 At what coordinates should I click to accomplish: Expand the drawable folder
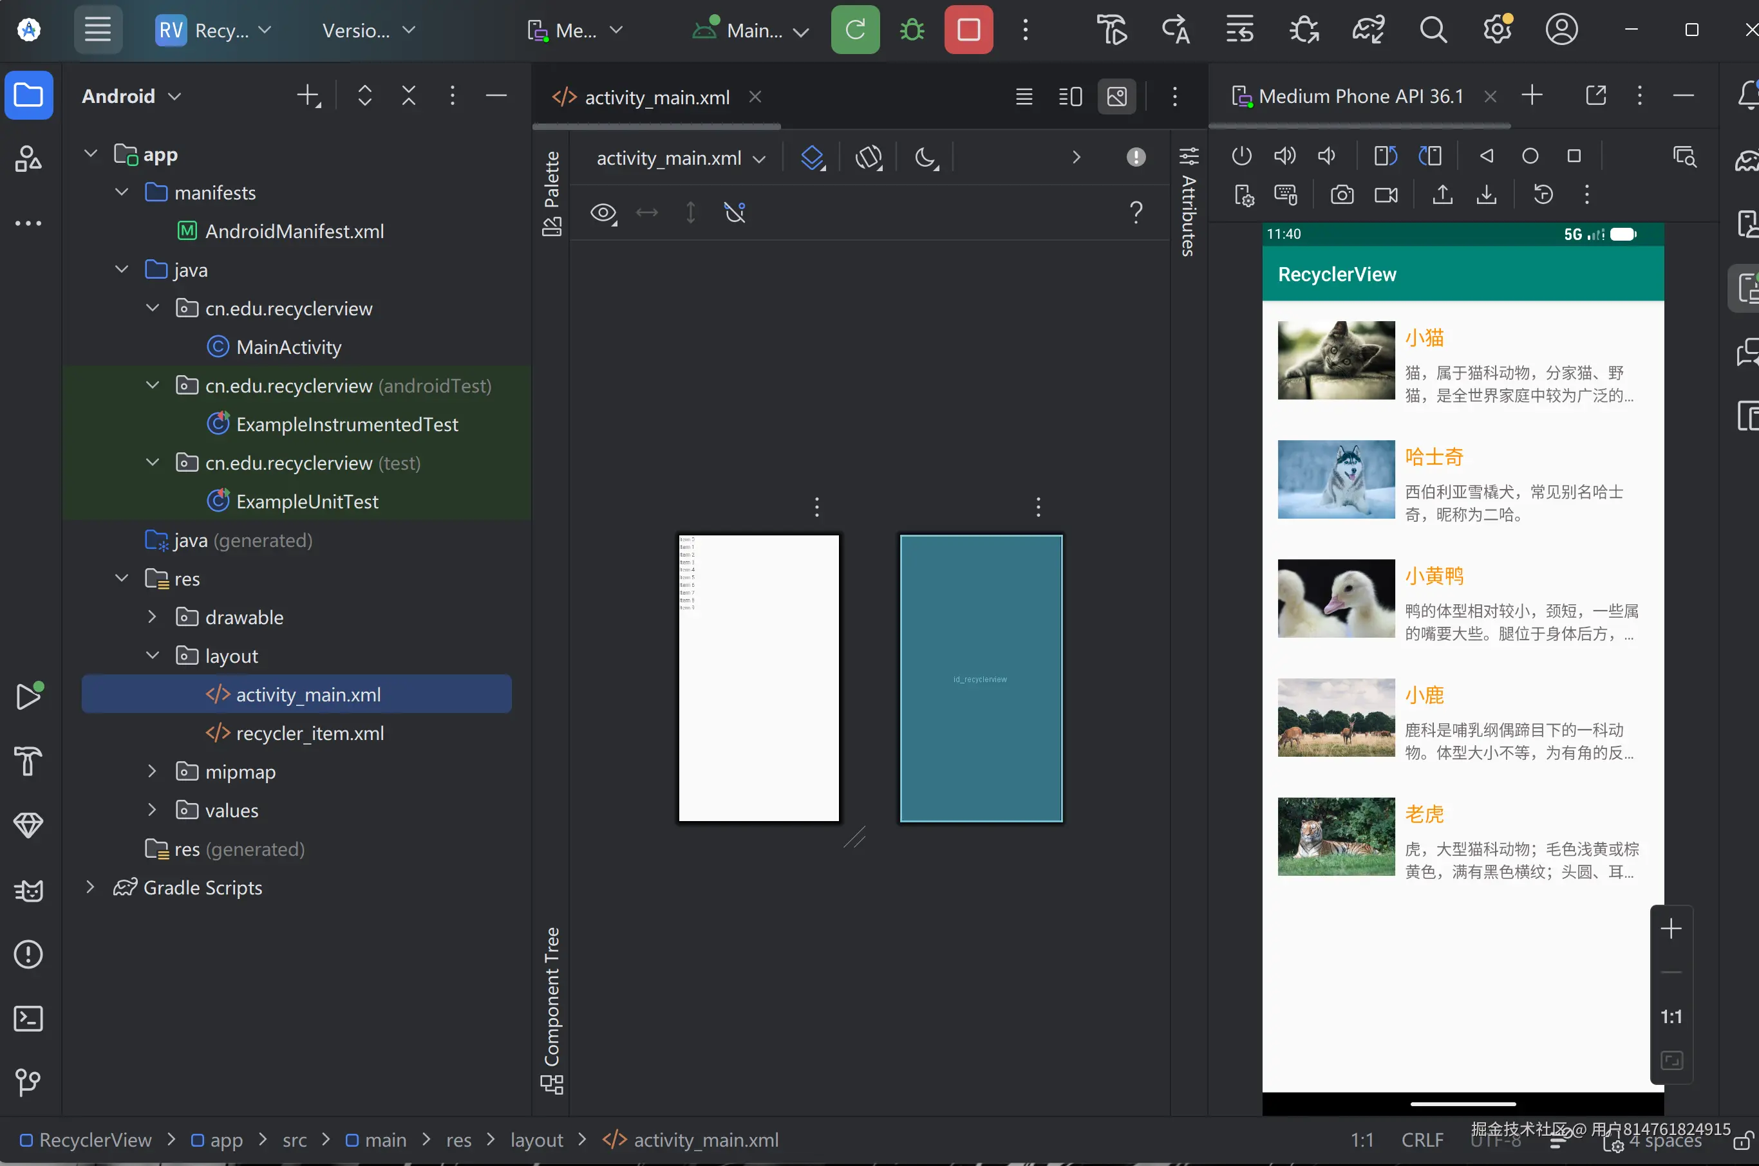click(153, 617)
